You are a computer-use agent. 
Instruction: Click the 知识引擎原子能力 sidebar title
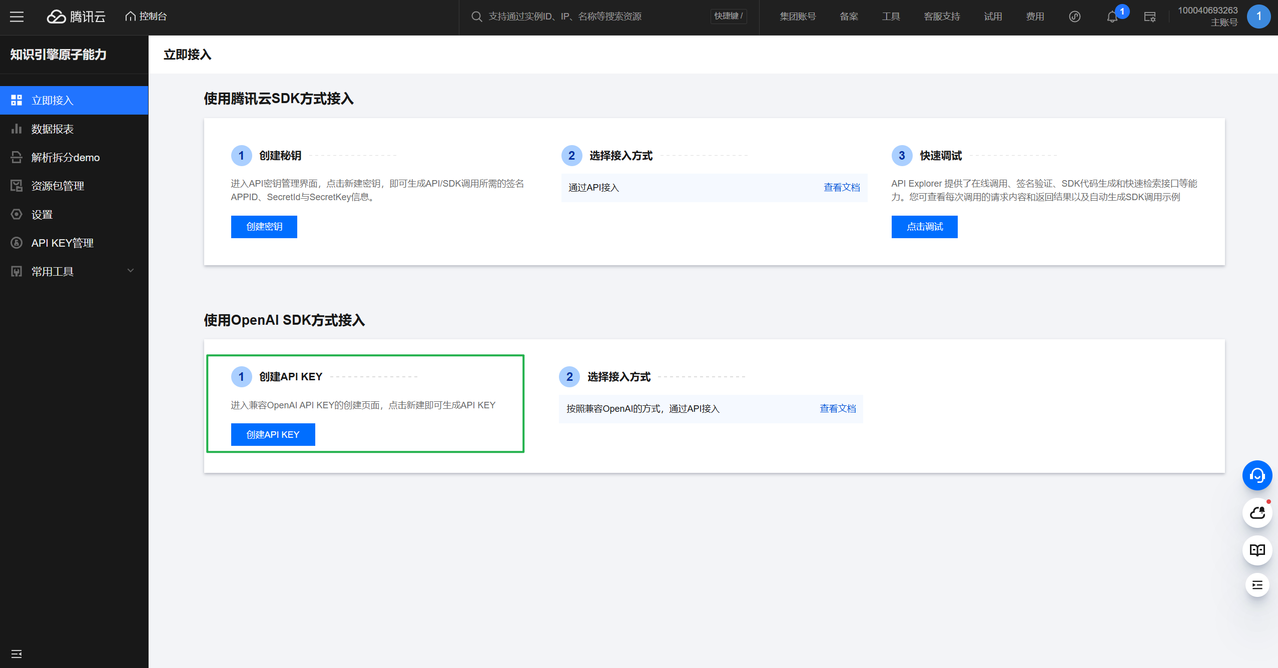pyautogui.click(x=59, y=55)
